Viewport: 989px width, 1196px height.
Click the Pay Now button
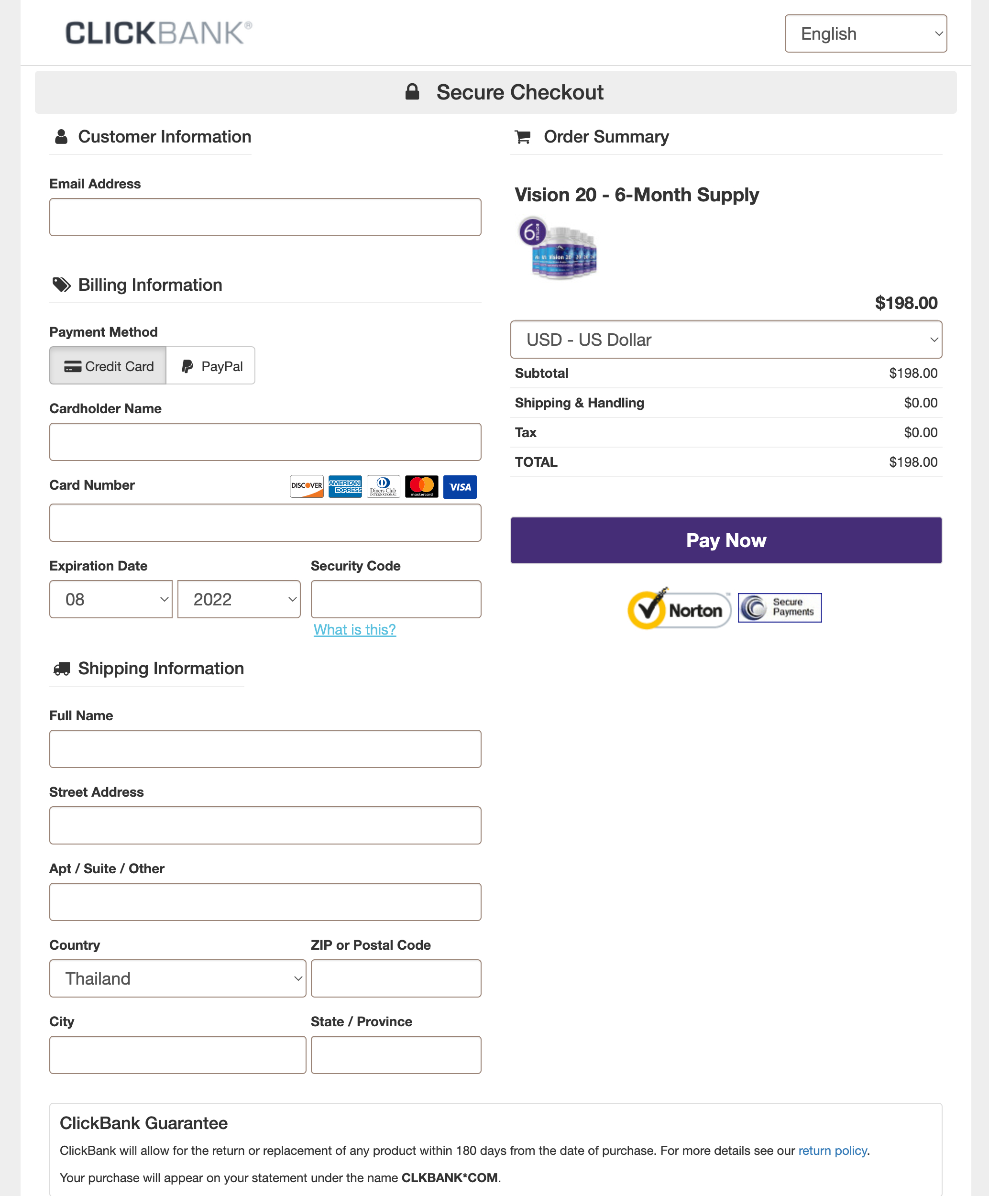click(726, 539)
